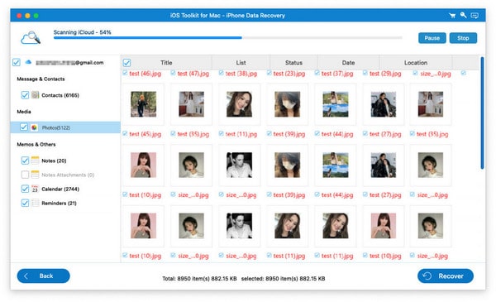Toggle the gmail account checkbox
Viewport: 496px width, 302px height.
coord(17,62)
